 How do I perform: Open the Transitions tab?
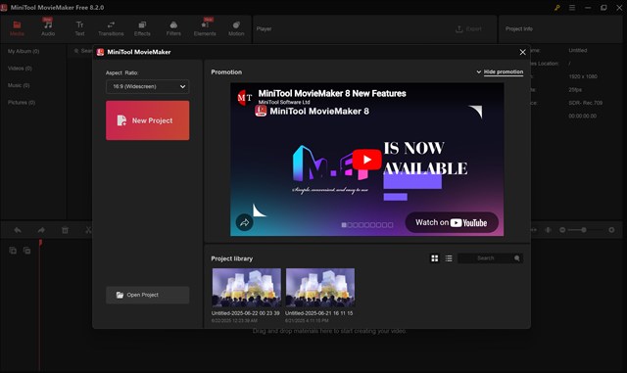(111, 28)
